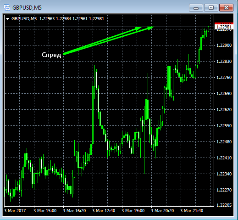238x220 pixels.
Task: Click the 3 Mar 21:40 time label
Action: [192, 211]
